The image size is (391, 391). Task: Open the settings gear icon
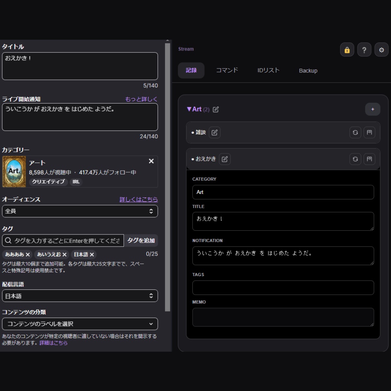[381, 49]
